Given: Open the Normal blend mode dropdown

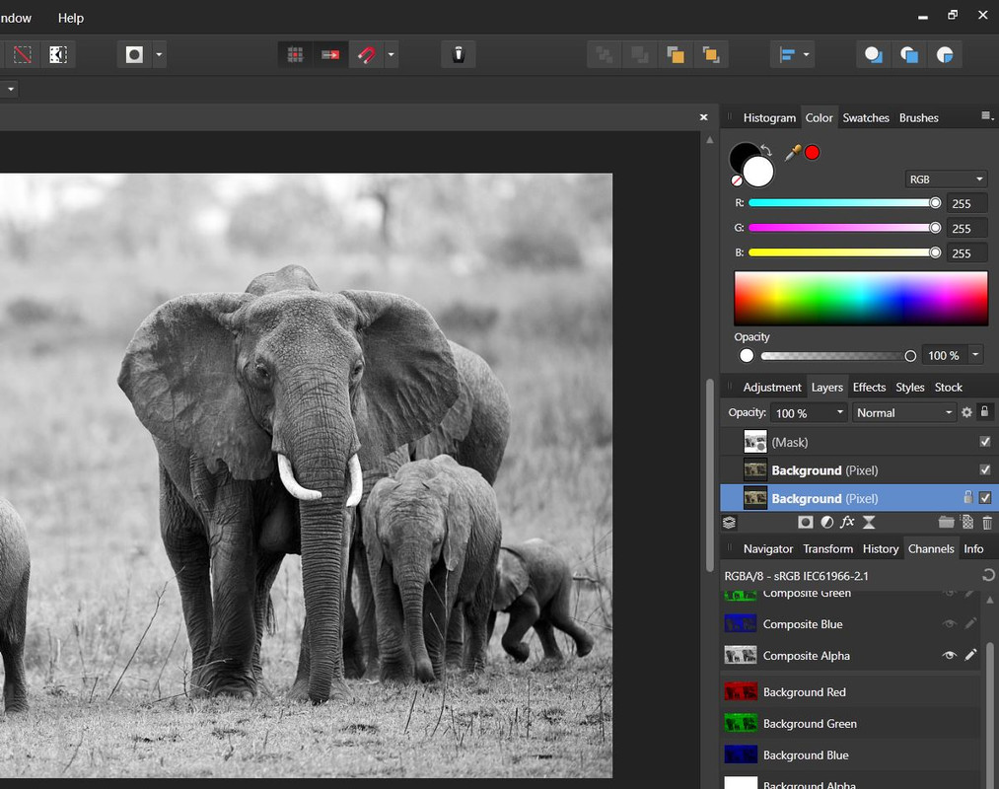Looking at the screenshot, I should coord(904,413).
